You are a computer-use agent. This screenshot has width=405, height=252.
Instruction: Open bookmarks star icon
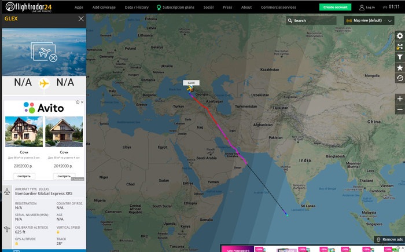(x=400, y=68)
